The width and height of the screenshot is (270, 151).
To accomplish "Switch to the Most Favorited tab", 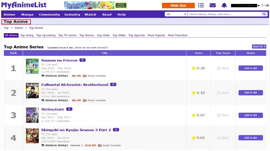I will tap(177, 35).
